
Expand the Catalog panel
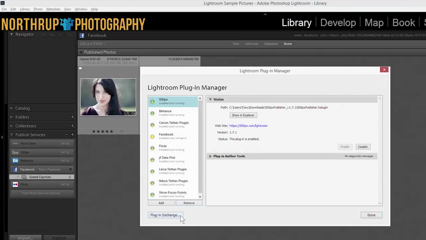click(x=11, y=108)
